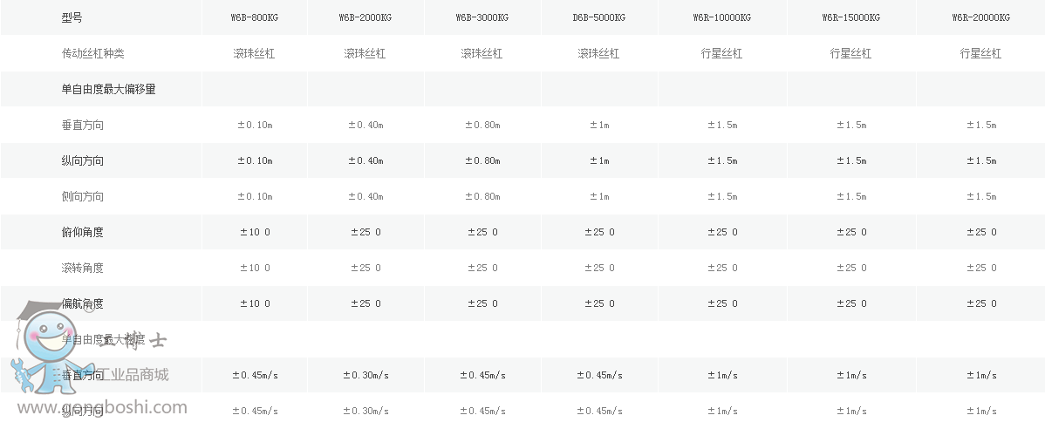Click the ±0.80m cell in 纵向方向 row

482,160
